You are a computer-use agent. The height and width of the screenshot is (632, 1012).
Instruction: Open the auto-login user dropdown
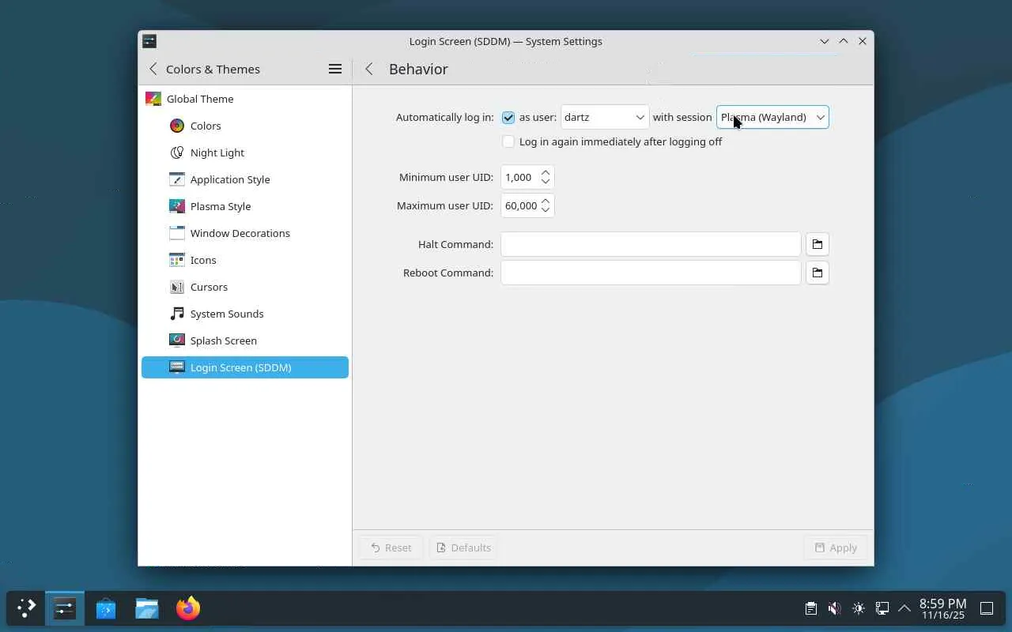pos(605,117)
